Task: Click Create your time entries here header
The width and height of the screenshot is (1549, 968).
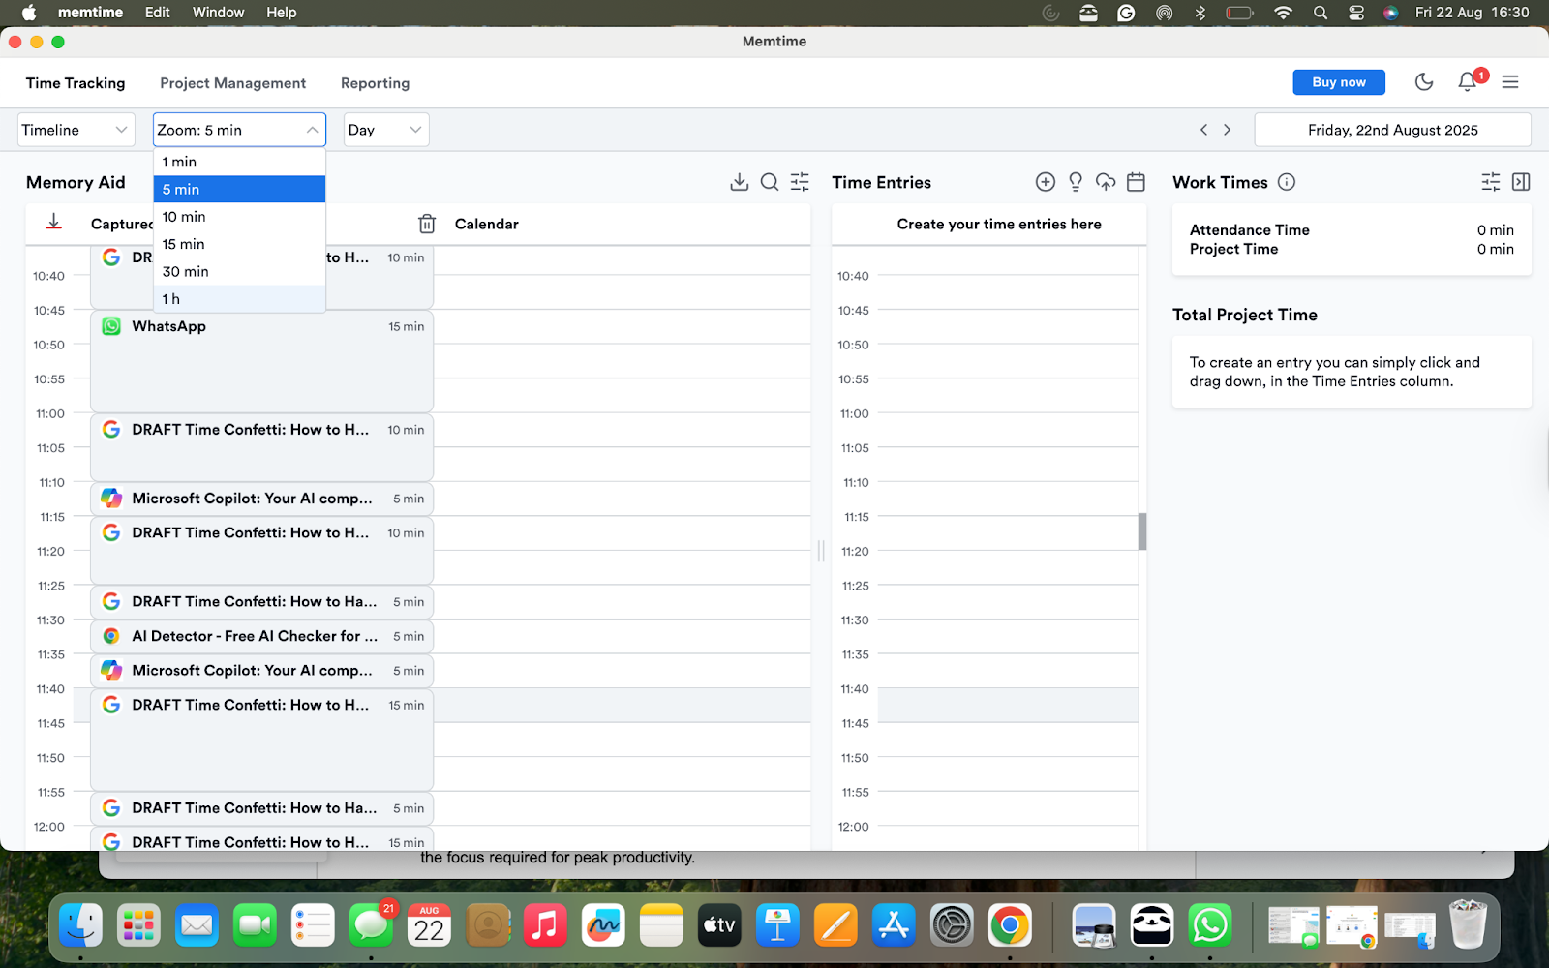Action: pos(999,224)
